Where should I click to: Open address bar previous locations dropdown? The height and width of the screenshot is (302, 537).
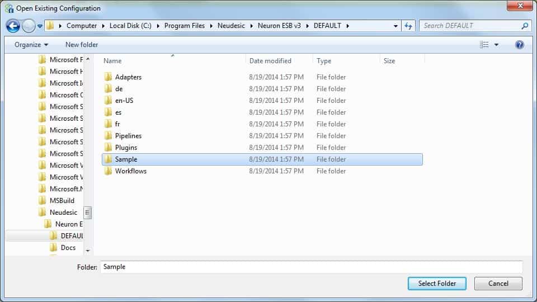[395, 26]
